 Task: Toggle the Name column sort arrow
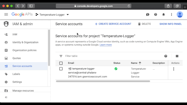[140, 63]
